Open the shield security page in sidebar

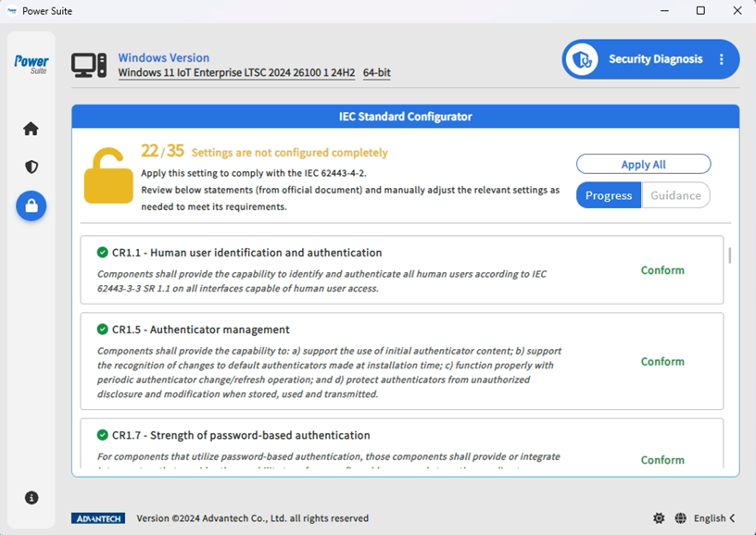(31, 168)
